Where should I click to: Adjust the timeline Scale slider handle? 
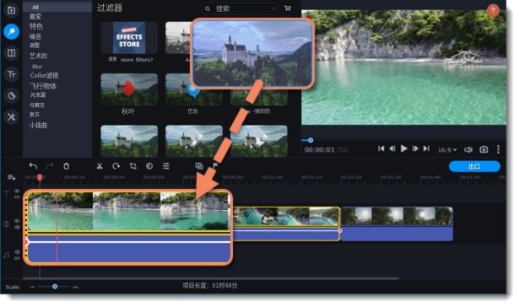pos(55,287)
